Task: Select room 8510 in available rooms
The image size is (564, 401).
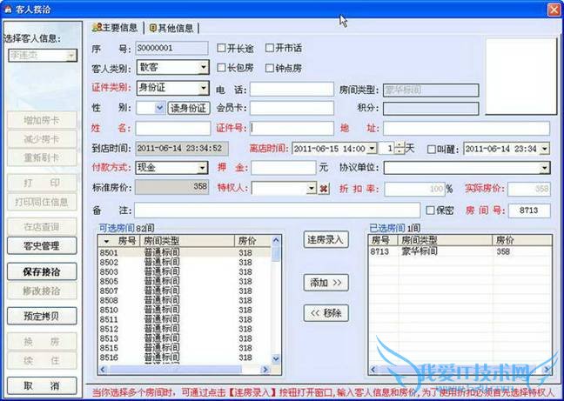Action: coord(185,310)
